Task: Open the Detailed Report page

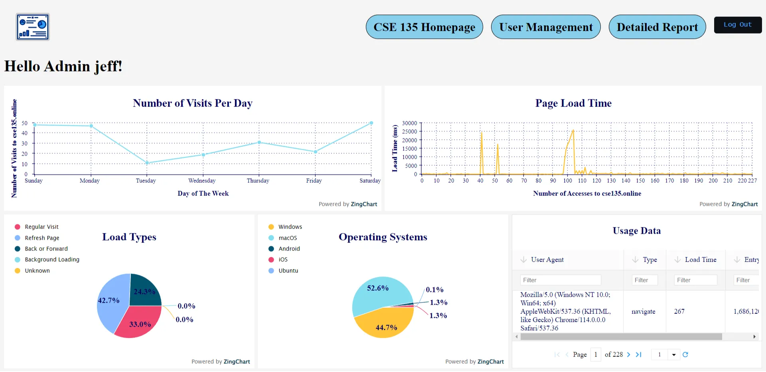Action: point(657,27)
